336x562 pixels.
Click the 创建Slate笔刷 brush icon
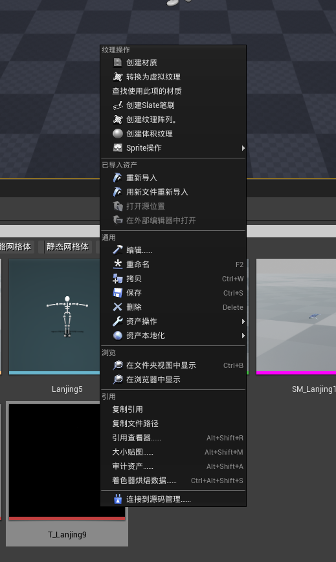point(117,105)
